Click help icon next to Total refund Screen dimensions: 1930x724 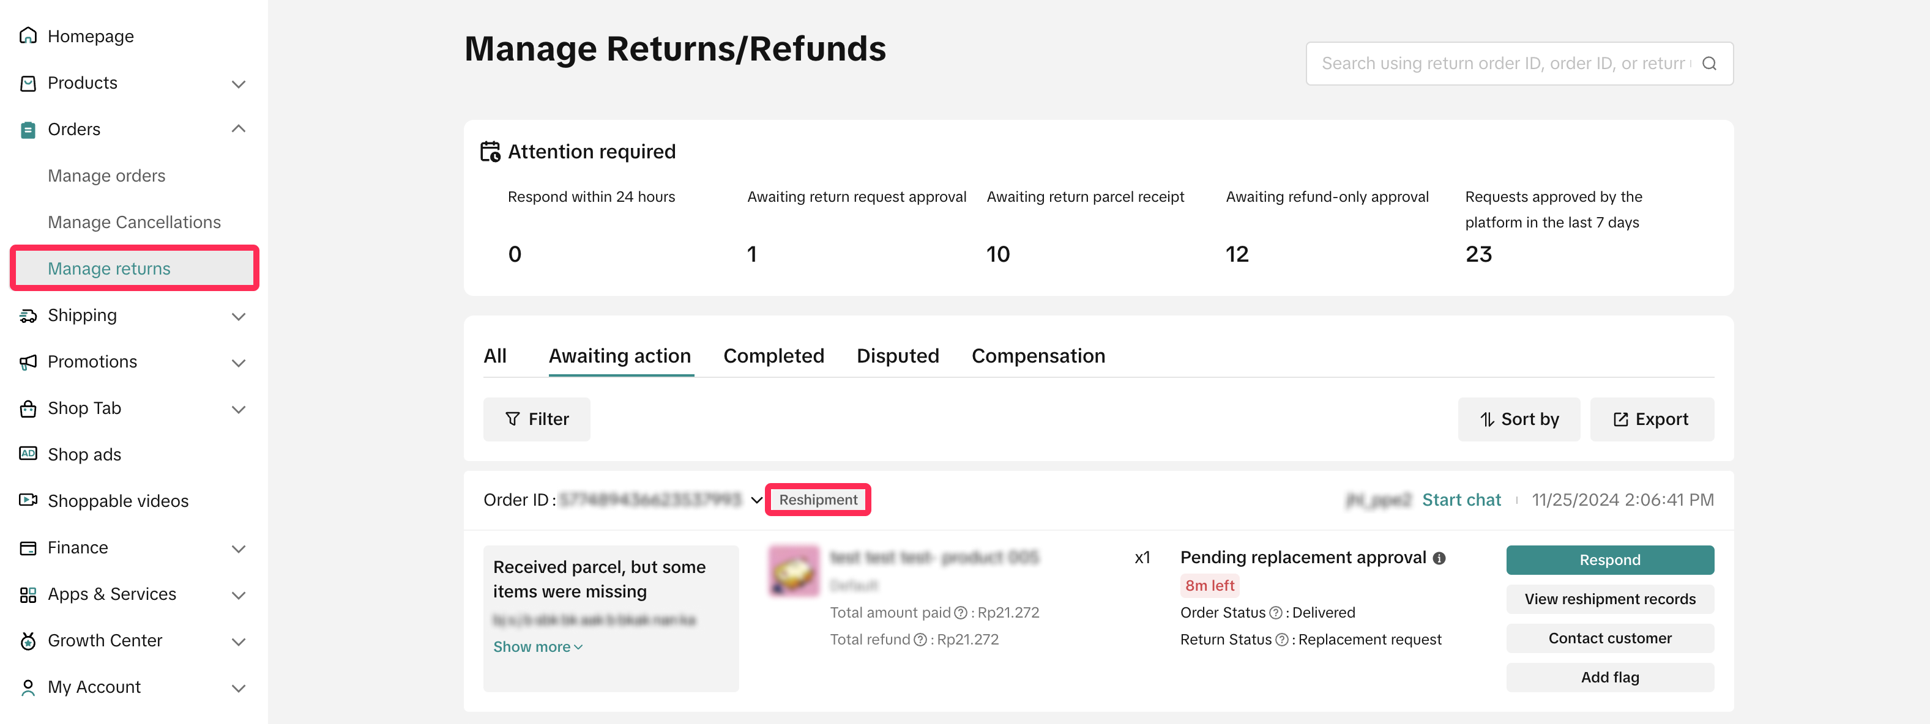[920, 640]
